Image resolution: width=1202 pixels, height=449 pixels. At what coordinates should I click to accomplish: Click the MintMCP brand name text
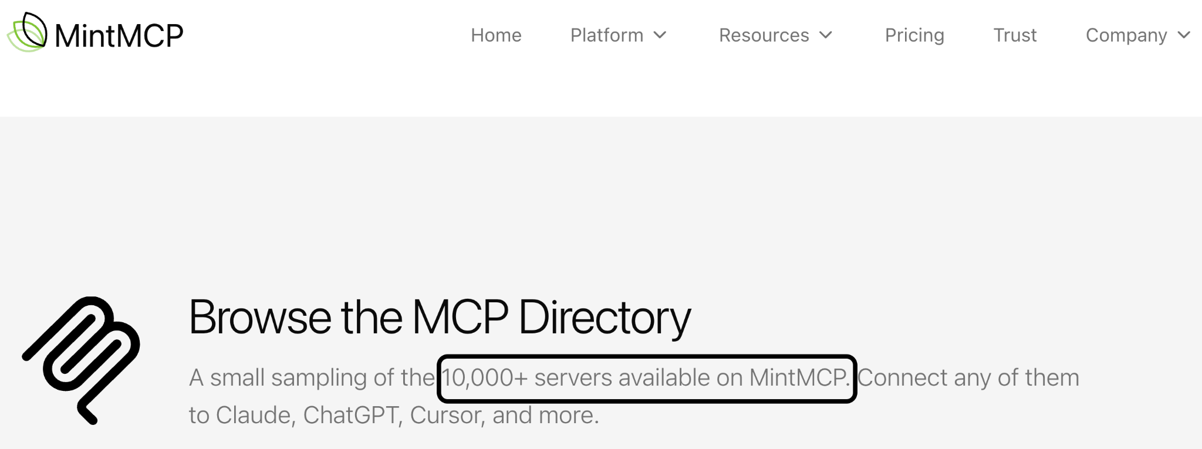coord(119,35)
